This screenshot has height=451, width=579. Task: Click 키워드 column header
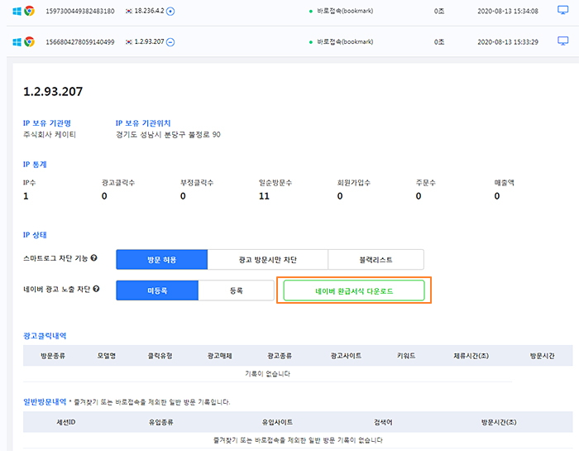click(406, 356)
